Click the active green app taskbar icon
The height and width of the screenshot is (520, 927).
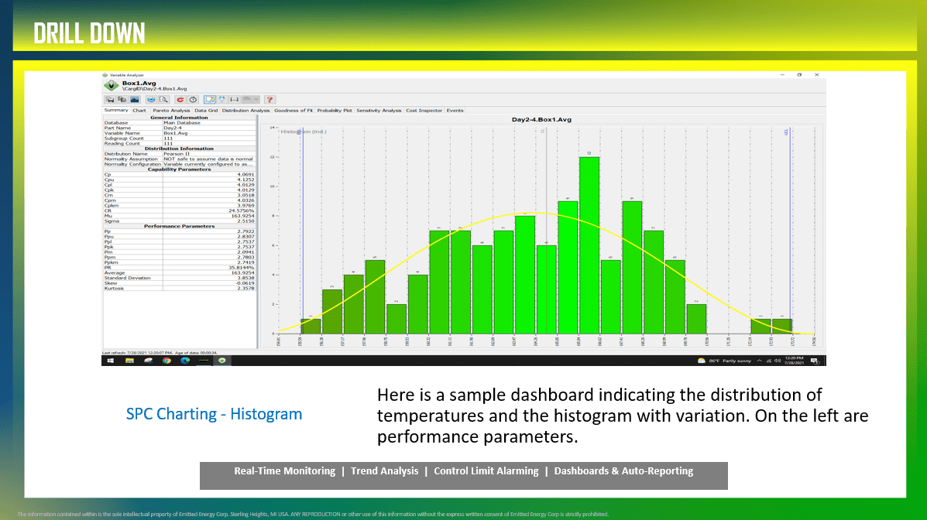pyautogui.click(x=222, y=361)
